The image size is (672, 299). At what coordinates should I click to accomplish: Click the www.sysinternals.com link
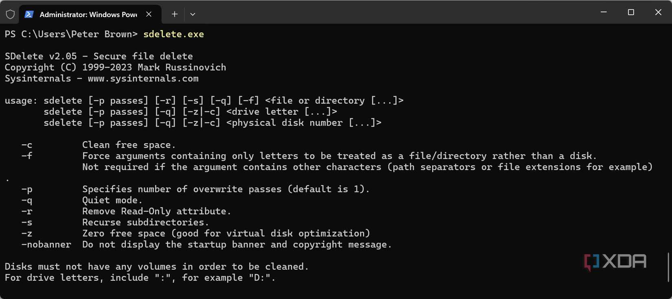tap(143, 78)
